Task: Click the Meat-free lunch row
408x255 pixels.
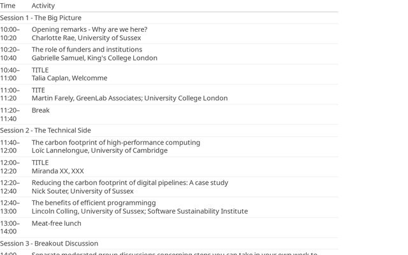Action: (57, 223)
